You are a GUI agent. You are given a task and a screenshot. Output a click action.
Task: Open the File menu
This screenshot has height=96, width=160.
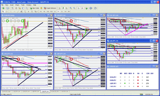(x=2, y=5)
